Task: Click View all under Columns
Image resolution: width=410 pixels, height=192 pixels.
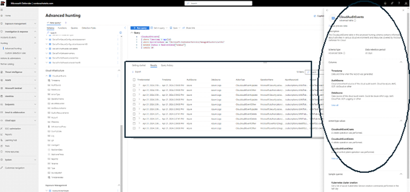Action: point(335,105)
